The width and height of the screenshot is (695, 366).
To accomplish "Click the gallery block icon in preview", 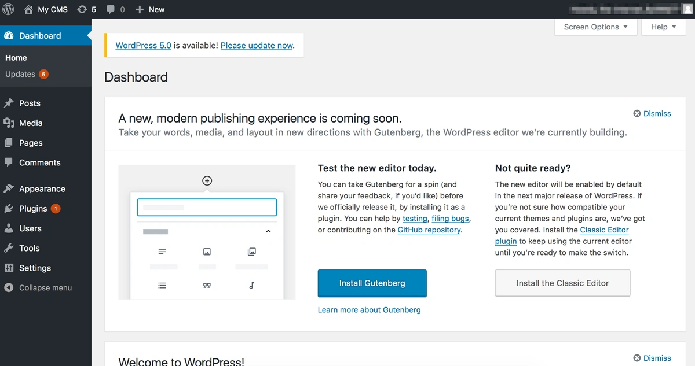I will [251, 252].
